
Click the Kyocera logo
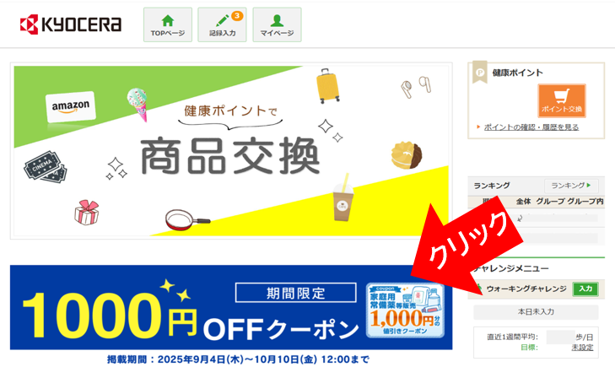pos(71,24)
